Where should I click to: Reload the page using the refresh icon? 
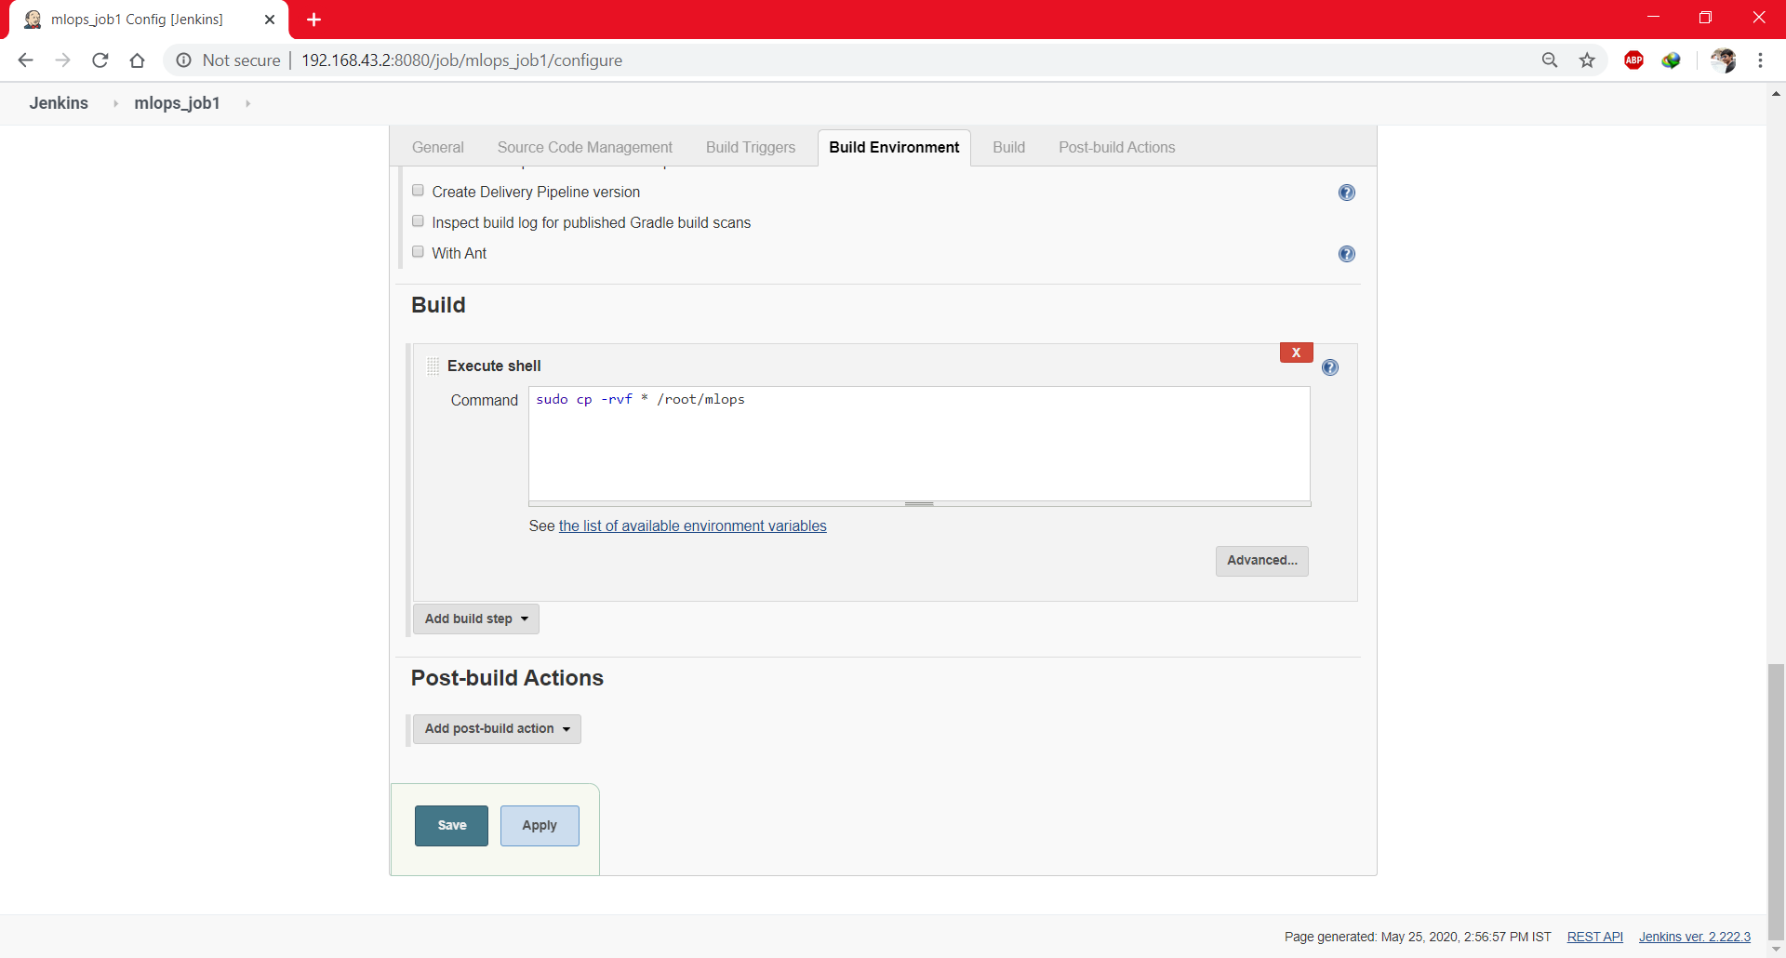point(100,60)
